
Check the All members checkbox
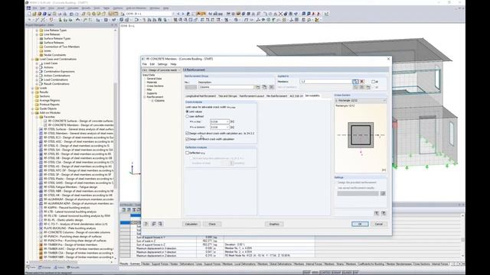pos(373,82)
